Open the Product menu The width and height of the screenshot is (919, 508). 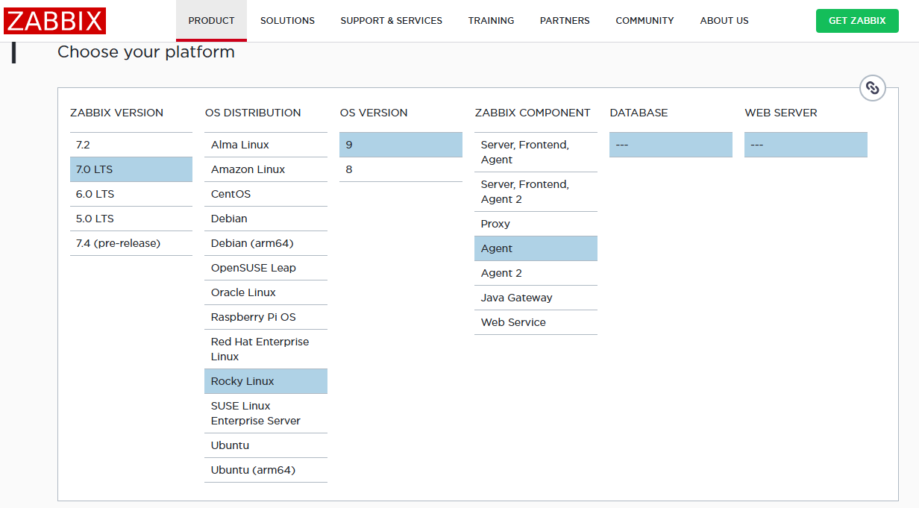point(211,21)
